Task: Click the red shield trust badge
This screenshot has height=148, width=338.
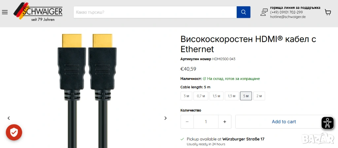Action: pyautogui.click(x=14, y=133)
